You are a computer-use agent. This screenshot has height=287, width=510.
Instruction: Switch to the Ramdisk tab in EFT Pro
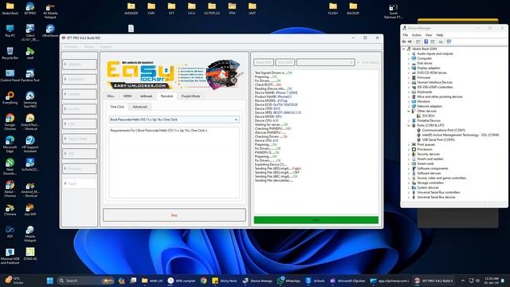pyautogui.click(x=167, y=96)
